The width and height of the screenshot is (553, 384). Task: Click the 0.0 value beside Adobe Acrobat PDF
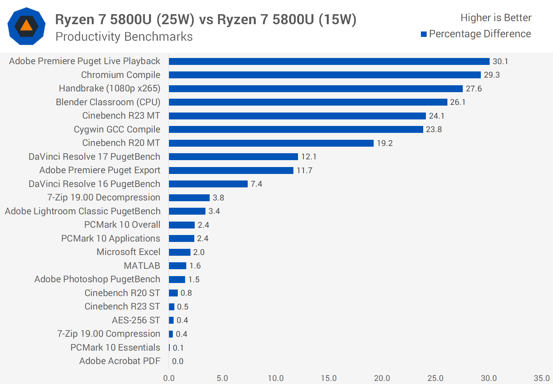pyautogui.click(x=178, y=361)
